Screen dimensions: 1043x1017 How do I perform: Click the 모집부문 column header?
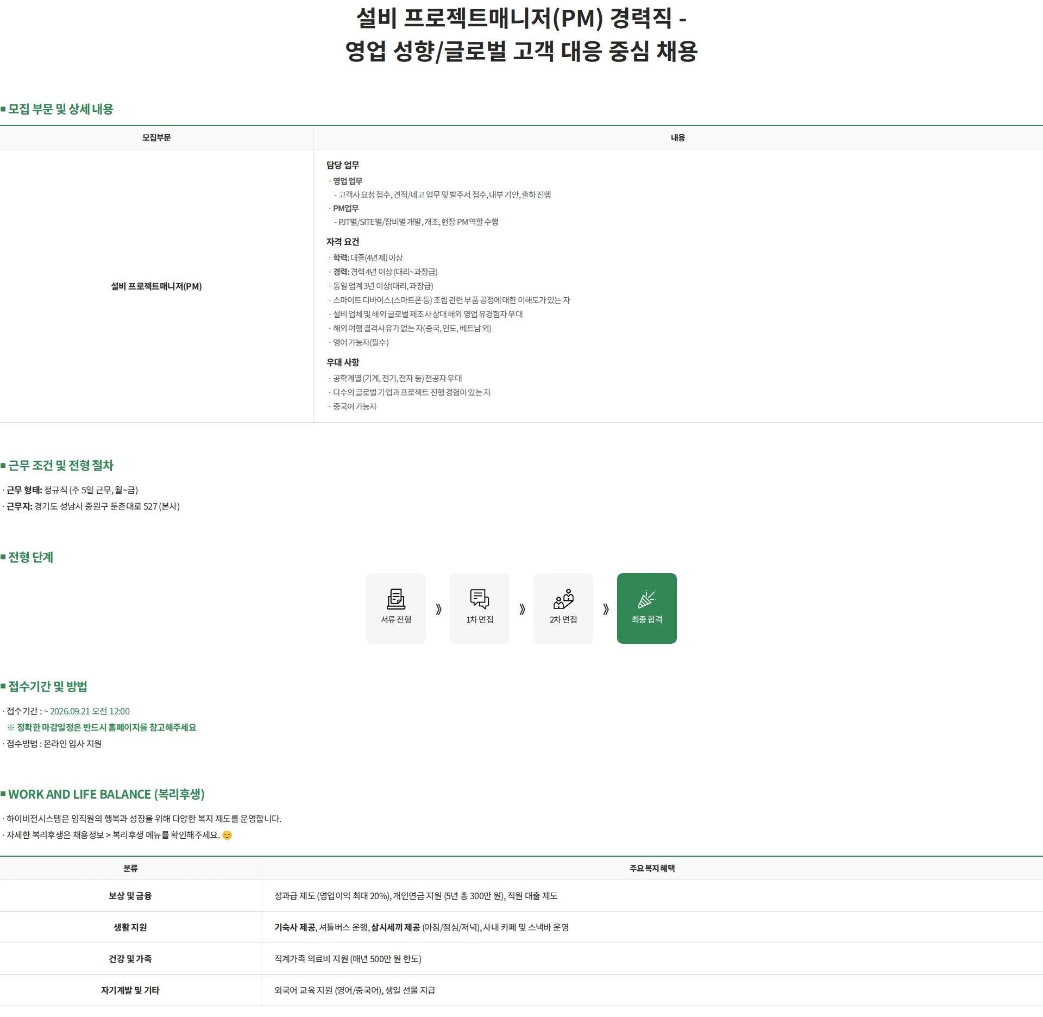coord(156,138)
